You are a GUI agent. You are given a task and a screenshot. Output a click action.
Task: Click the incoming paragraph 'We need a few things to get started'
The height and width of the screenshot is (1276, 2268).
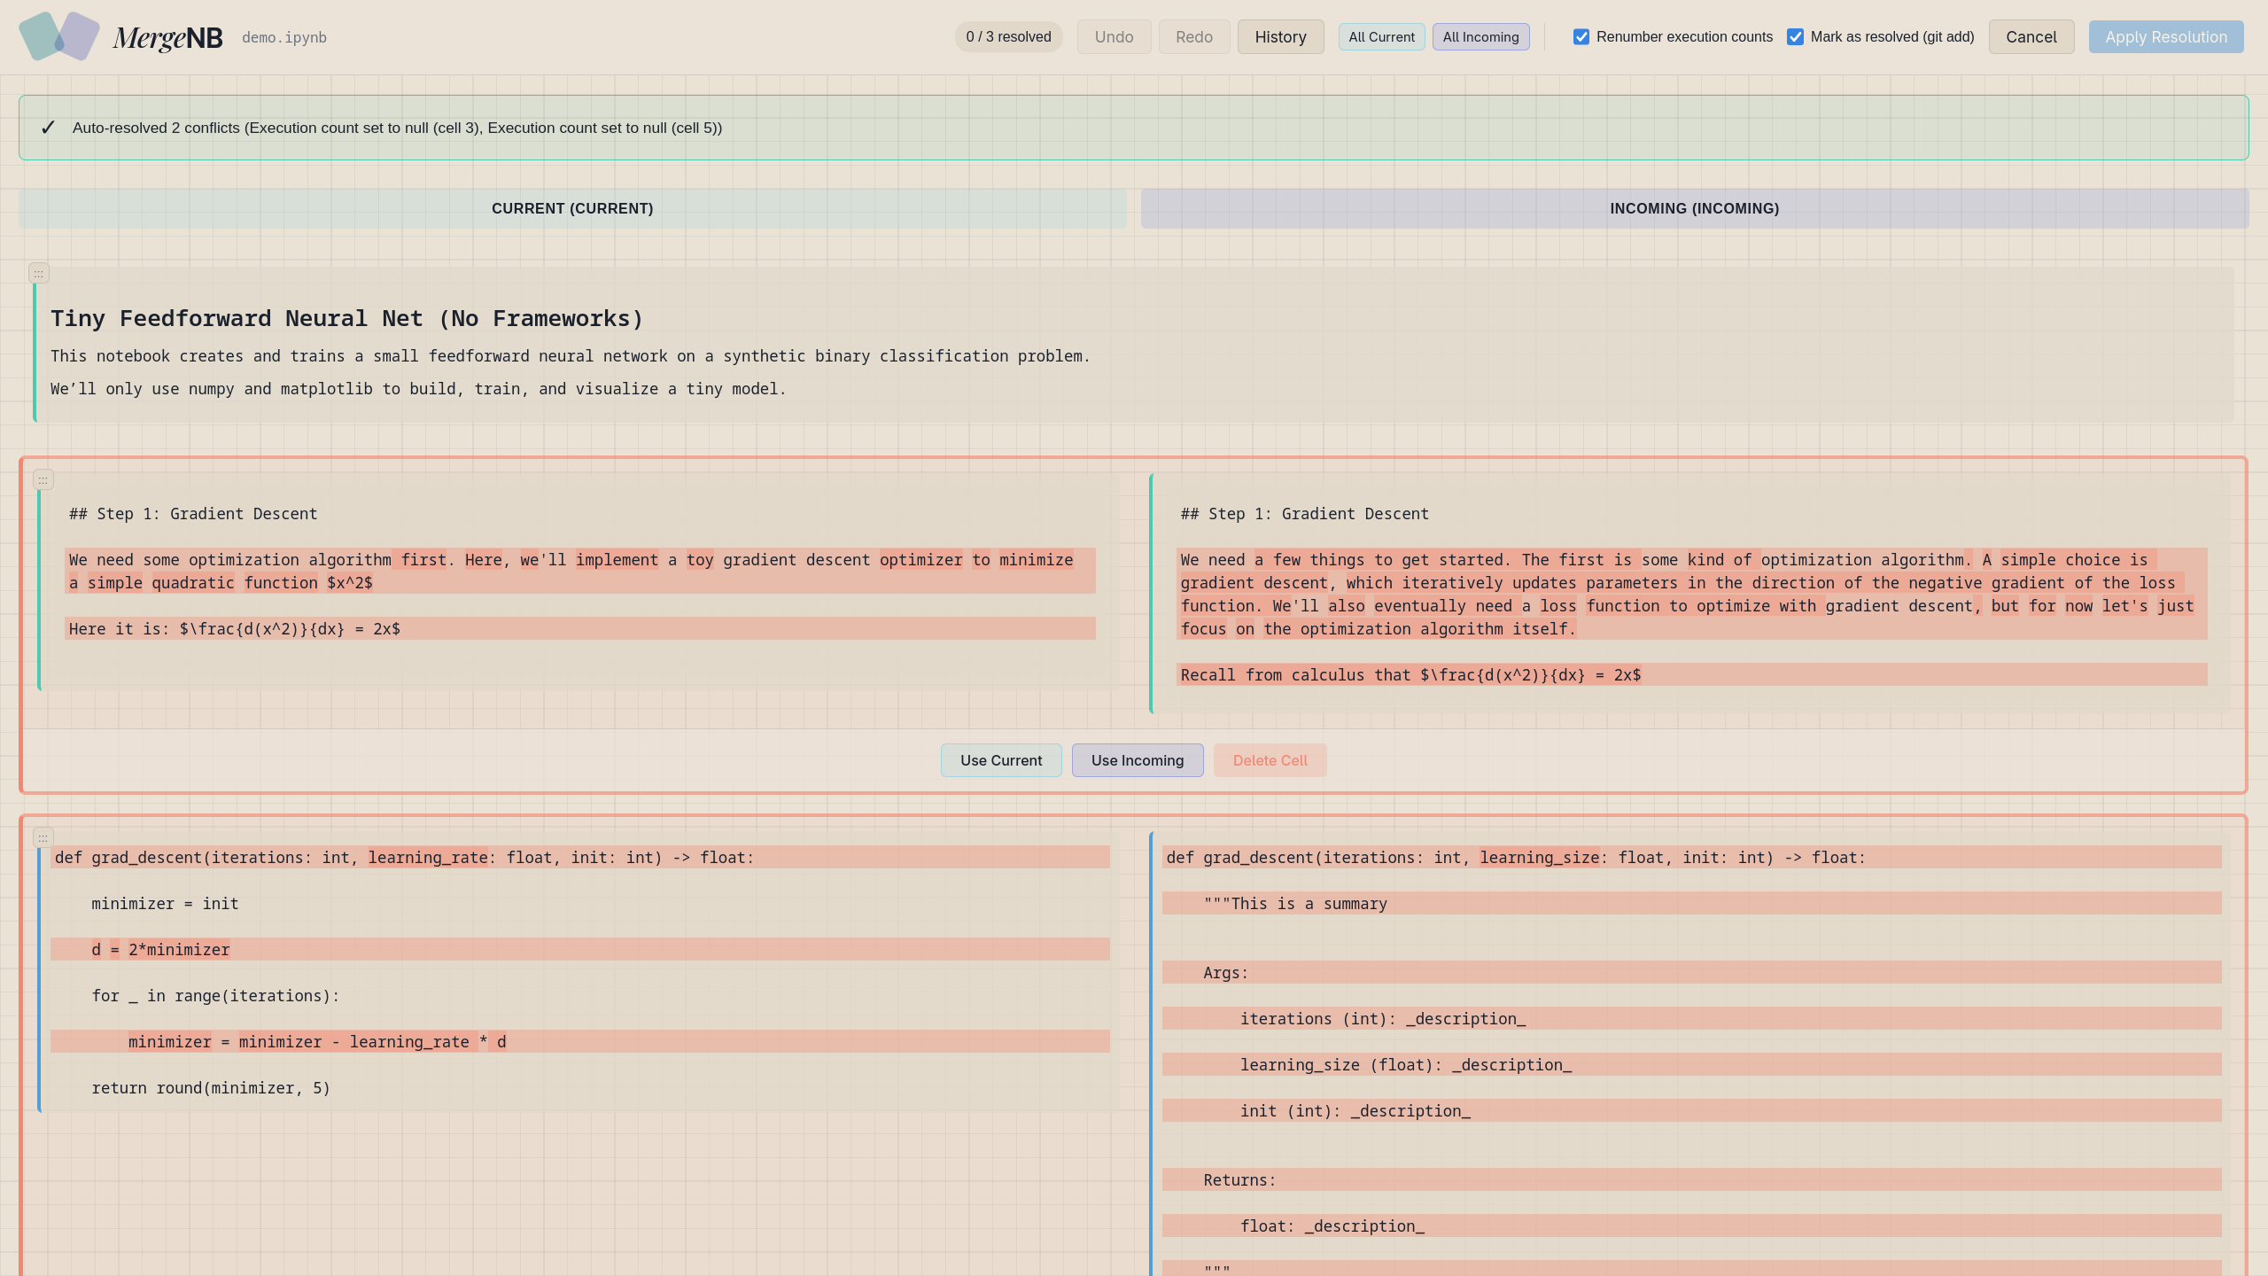1691,594
